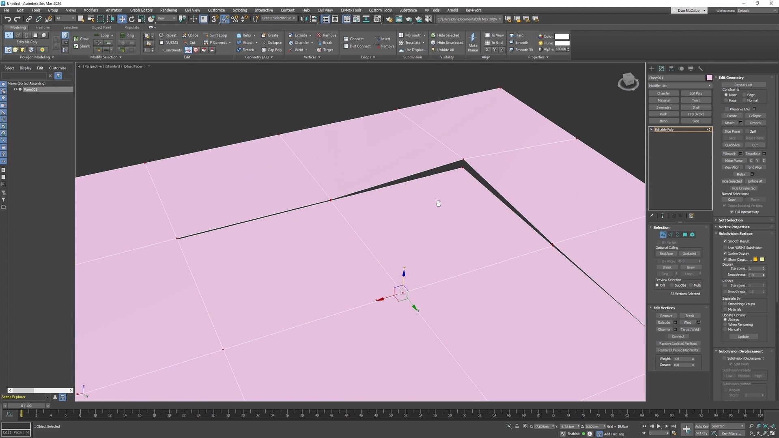Enable the Preserve UVs checkbox
Screen dimensions: 779x438
727,109
